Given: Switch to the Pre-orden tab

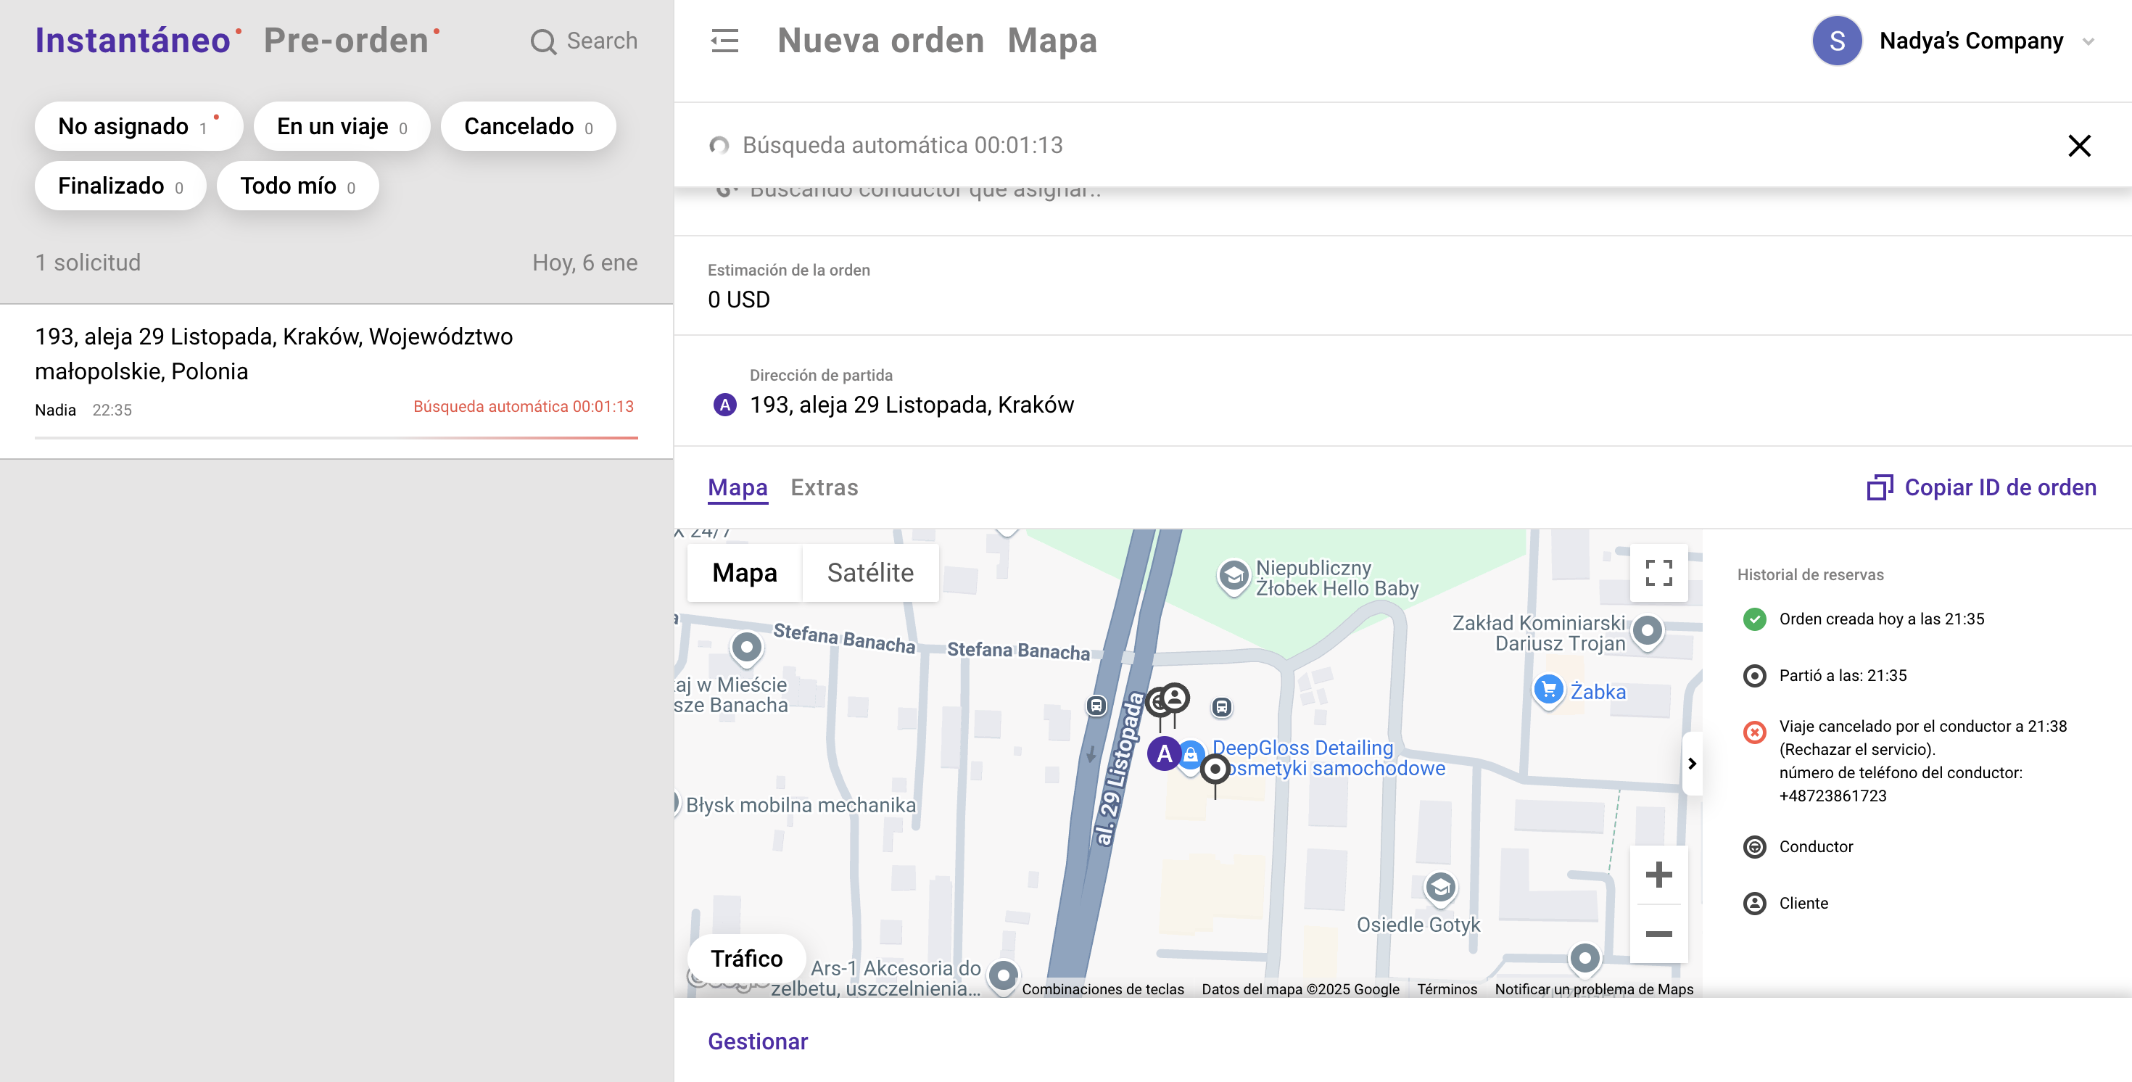Looking at the screenshot, I should pyautogui.click(x=346, y=41).
